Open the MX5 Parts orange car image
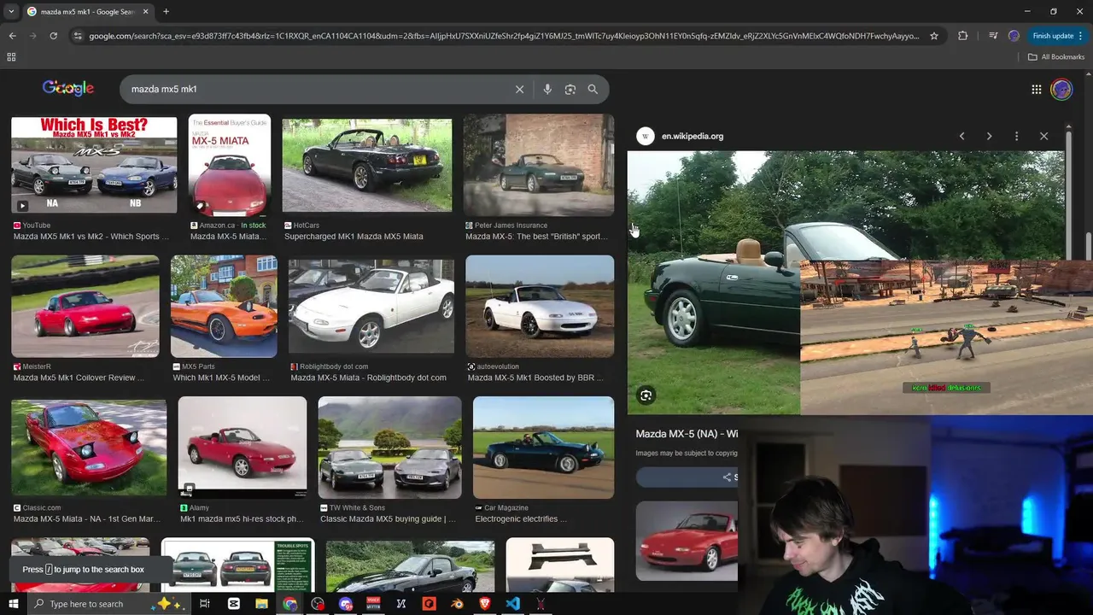Viewport: 1093px width, 615px height. (224, 306)
